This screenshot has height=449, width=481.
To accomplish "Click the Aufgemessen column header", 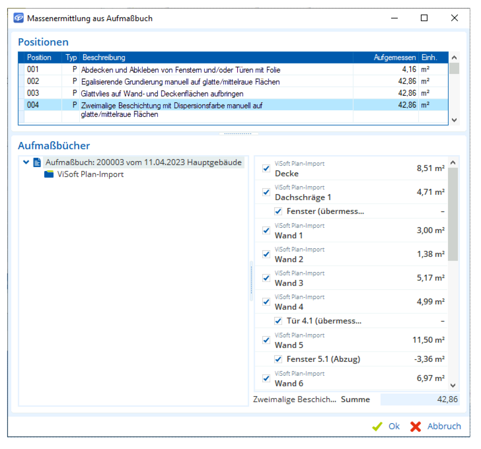I will coord(394,57).
